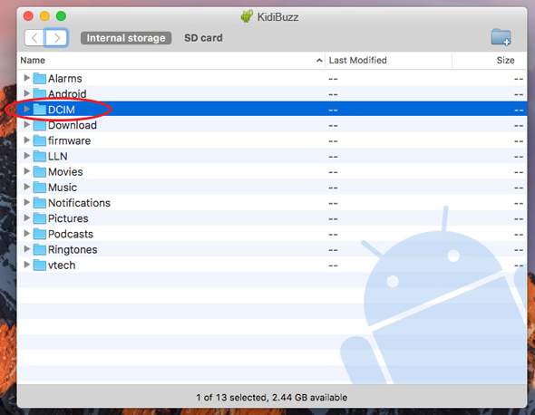
Task: Expand the Music folder disclosure triangle
Action: click(26, 187)
